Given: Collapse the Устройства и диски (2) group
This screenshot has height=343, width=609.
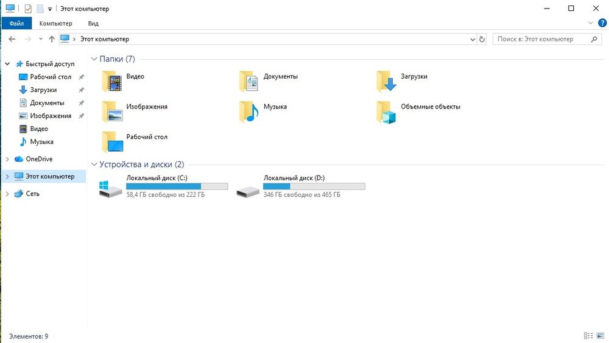Looking at the screenshot, I should tap(94, 164).
